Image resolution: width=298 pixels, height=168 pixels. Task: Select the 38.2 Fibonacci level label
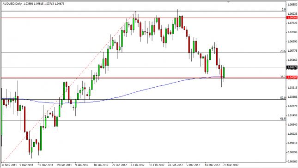pos(283,77)
